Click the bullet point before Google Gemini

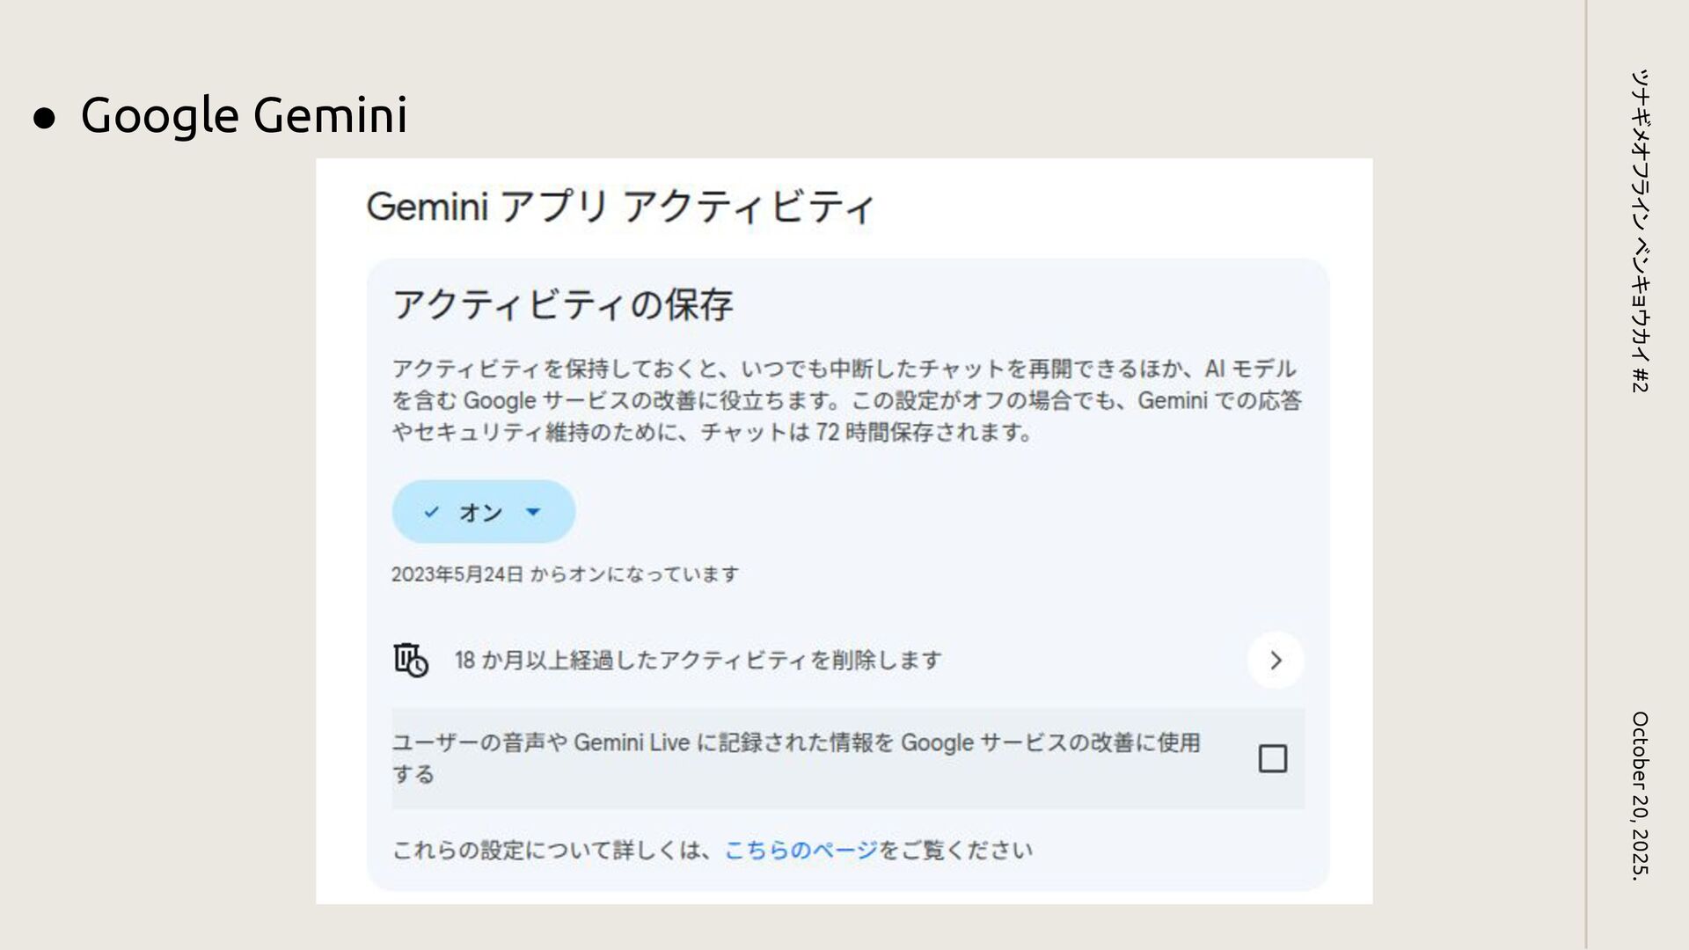click(x=44, y=118)
